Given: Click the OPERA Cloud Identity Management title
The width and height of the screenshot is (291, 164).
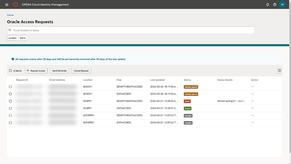Looking at the screenshot, I should 45,4.
